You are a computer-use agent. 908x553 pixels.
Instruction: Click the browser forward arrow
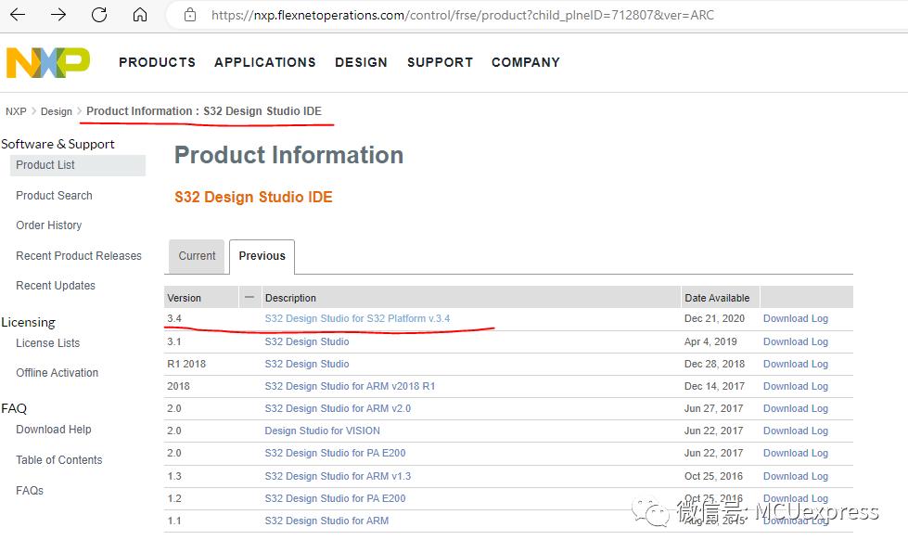coord(58,15)
